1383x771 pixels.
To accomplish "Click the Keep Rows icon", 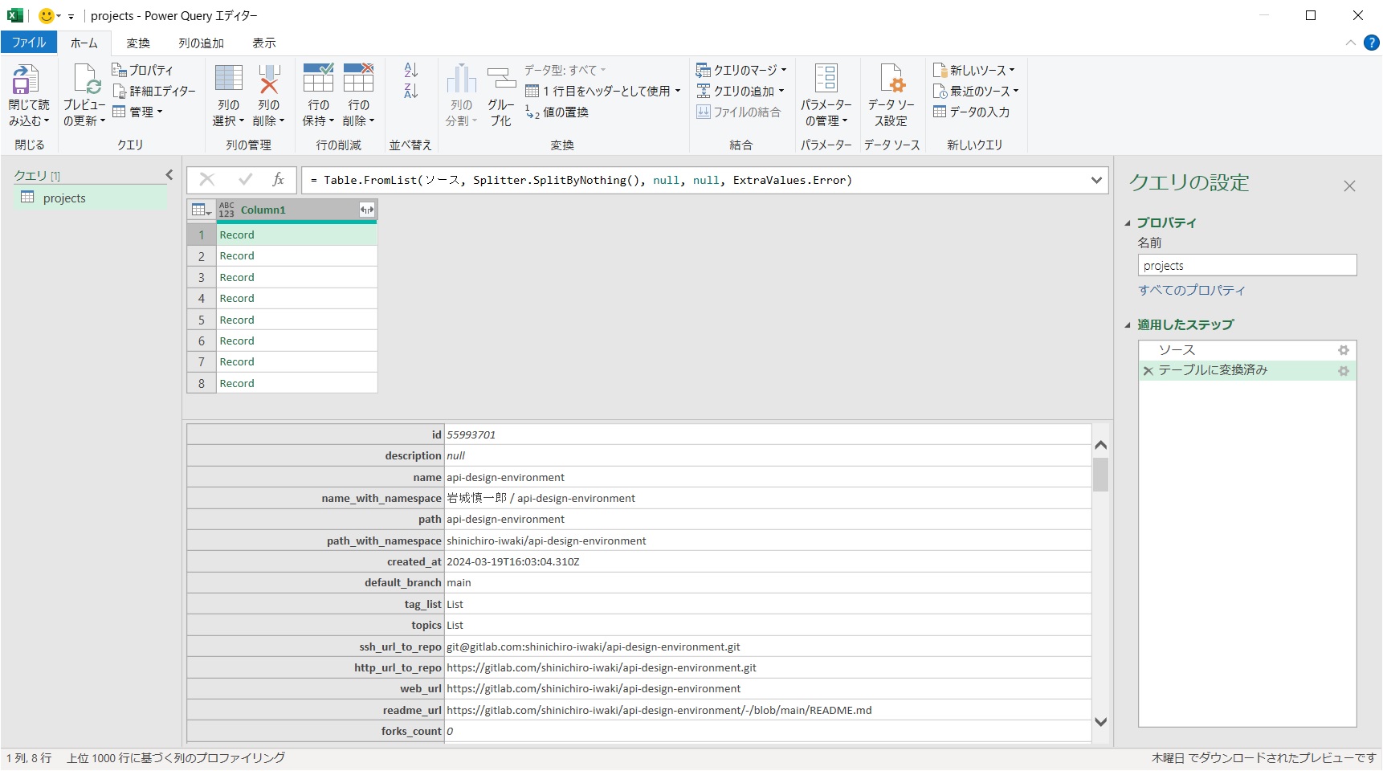I will click(318, 80).
